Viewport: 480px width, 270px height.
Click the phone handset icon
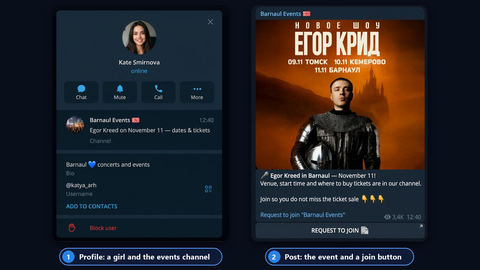pyautogui.click(x=158, y=89)
